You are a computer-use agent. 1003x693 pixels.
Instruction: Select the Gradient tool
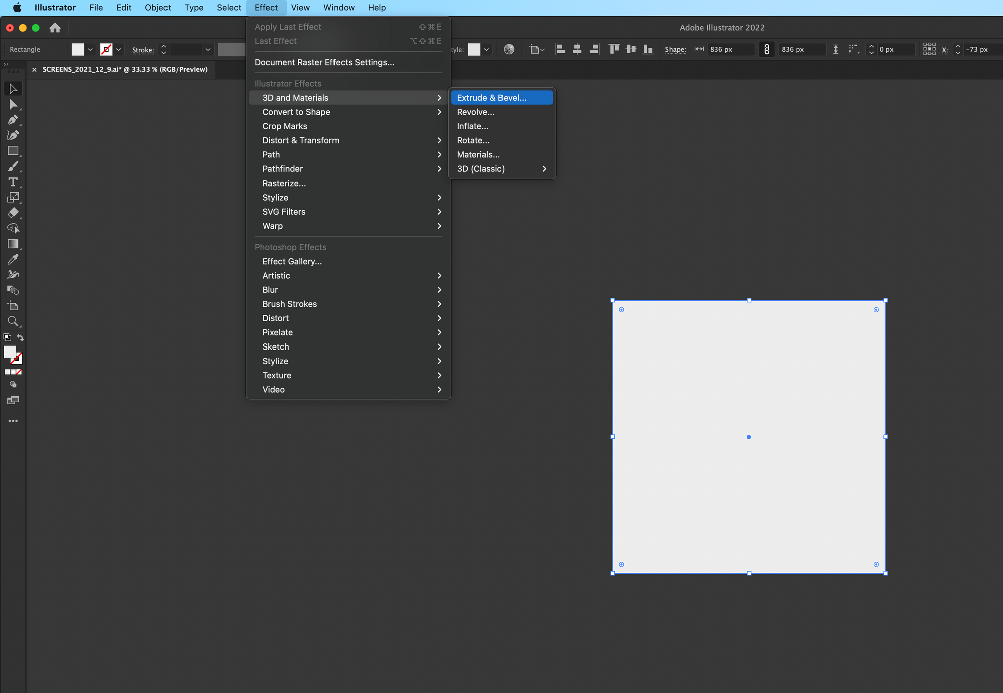click(13, 244)
